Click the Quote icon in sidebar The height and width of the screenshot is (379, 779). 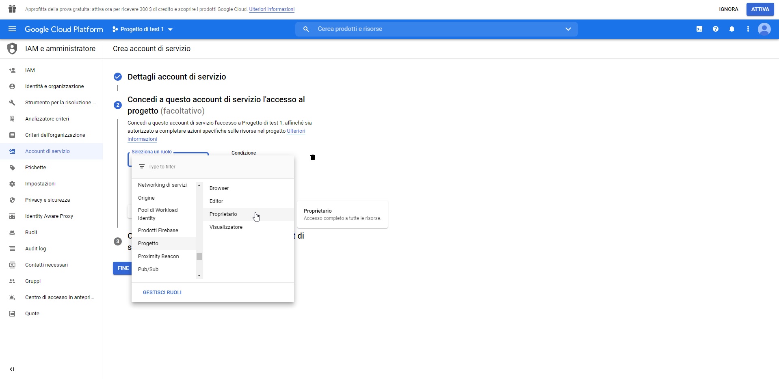click(x=12, y=314)
